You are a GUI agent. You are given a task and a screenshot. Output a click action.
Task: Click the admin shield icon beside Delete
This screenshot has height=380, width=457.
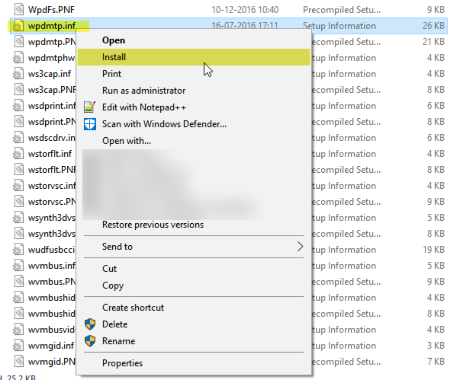coord(89,324)
